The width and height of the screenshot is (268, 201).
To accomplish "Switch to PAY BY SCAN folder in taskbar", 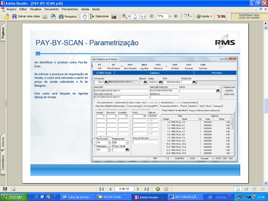I will (x=114, y=197).
